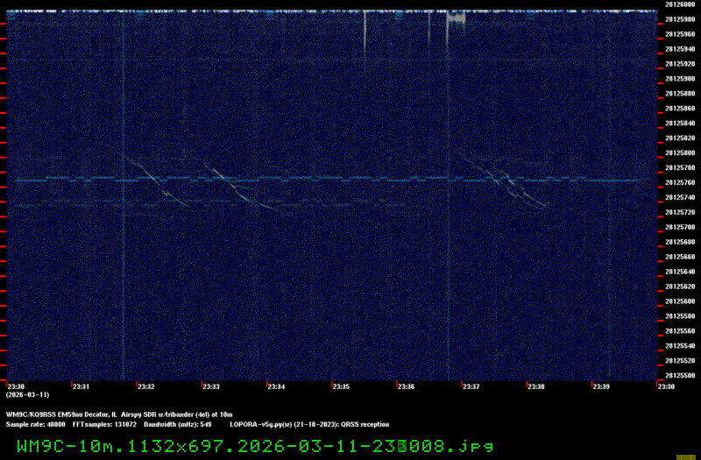Click the green WM9C-10m jpg filename

point(255,446)
